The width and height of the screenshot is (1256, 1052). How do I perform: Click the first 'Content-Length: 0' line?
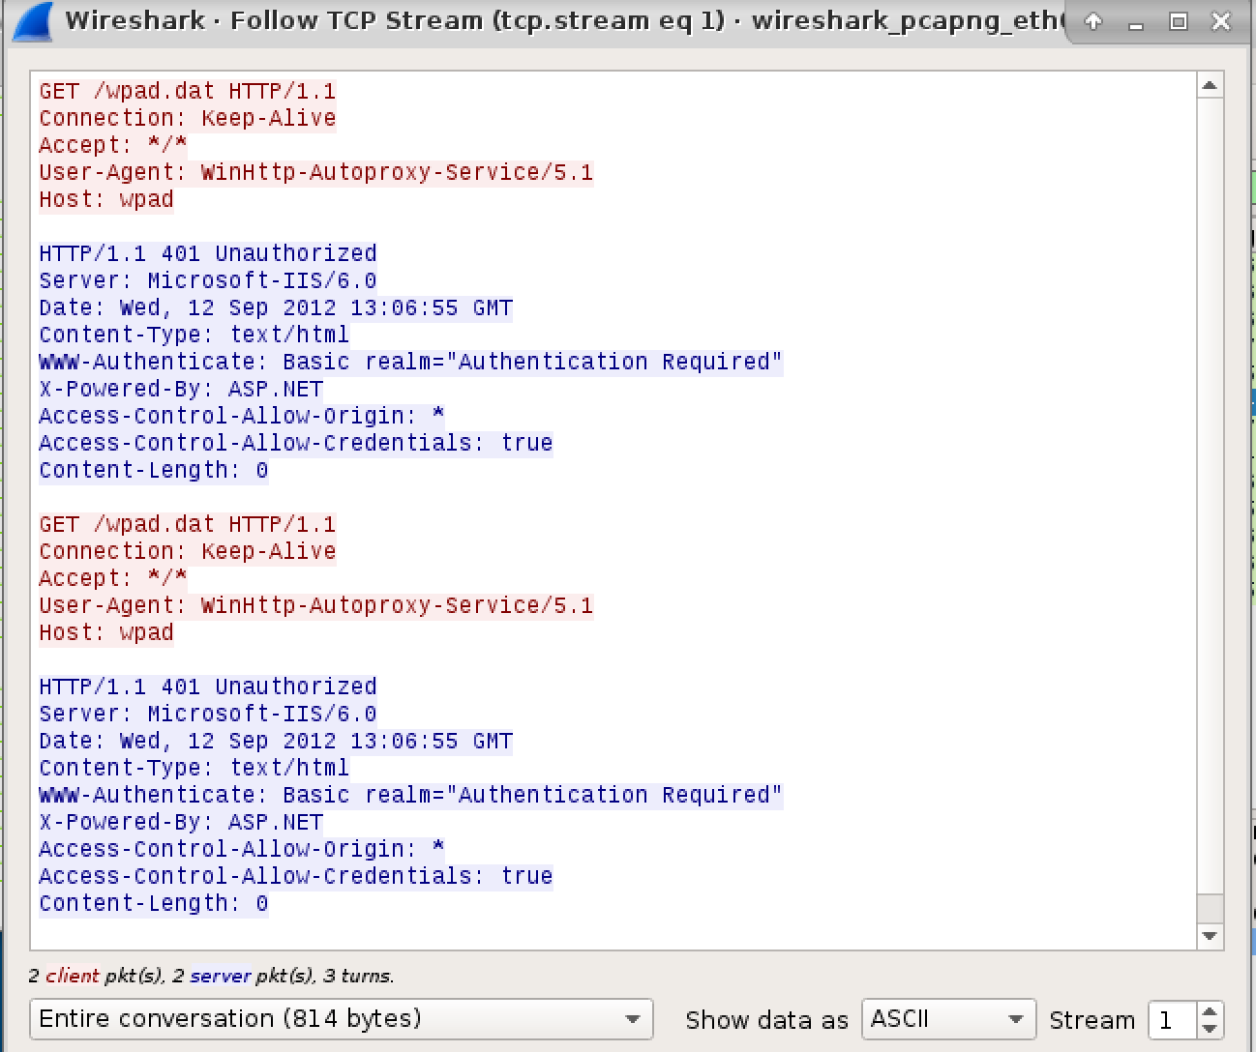tap(153, 470)
